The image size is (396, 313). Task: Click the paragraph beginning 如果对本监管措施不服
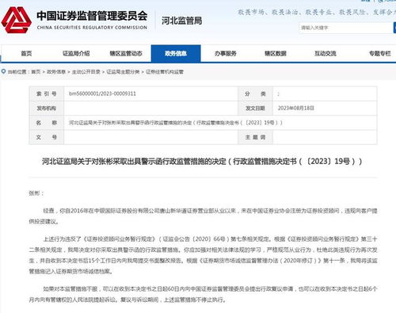(203, 294)
